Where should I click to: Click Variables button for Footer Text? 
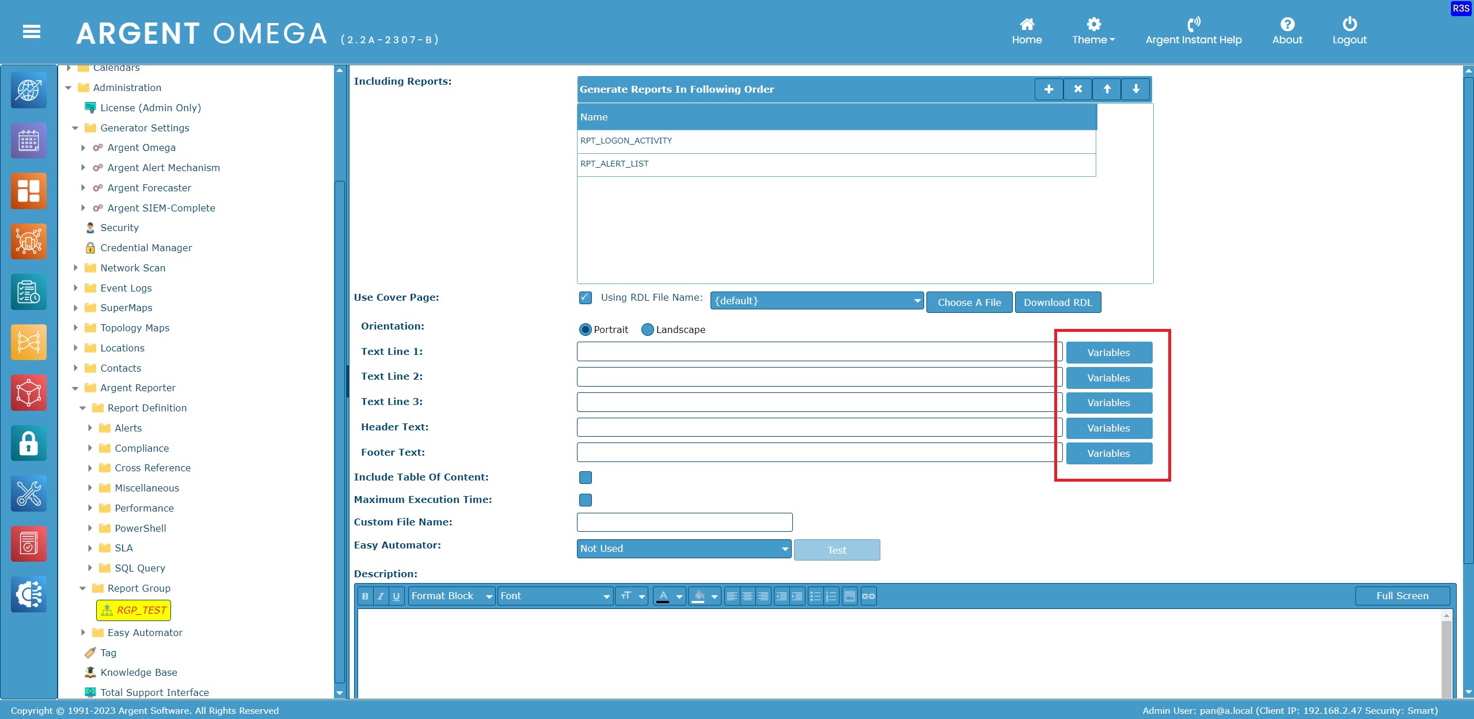click(1108, 453)
